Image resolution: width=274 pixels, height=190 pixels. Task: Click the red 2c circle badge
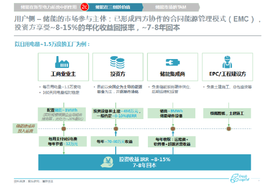point(85,7)
